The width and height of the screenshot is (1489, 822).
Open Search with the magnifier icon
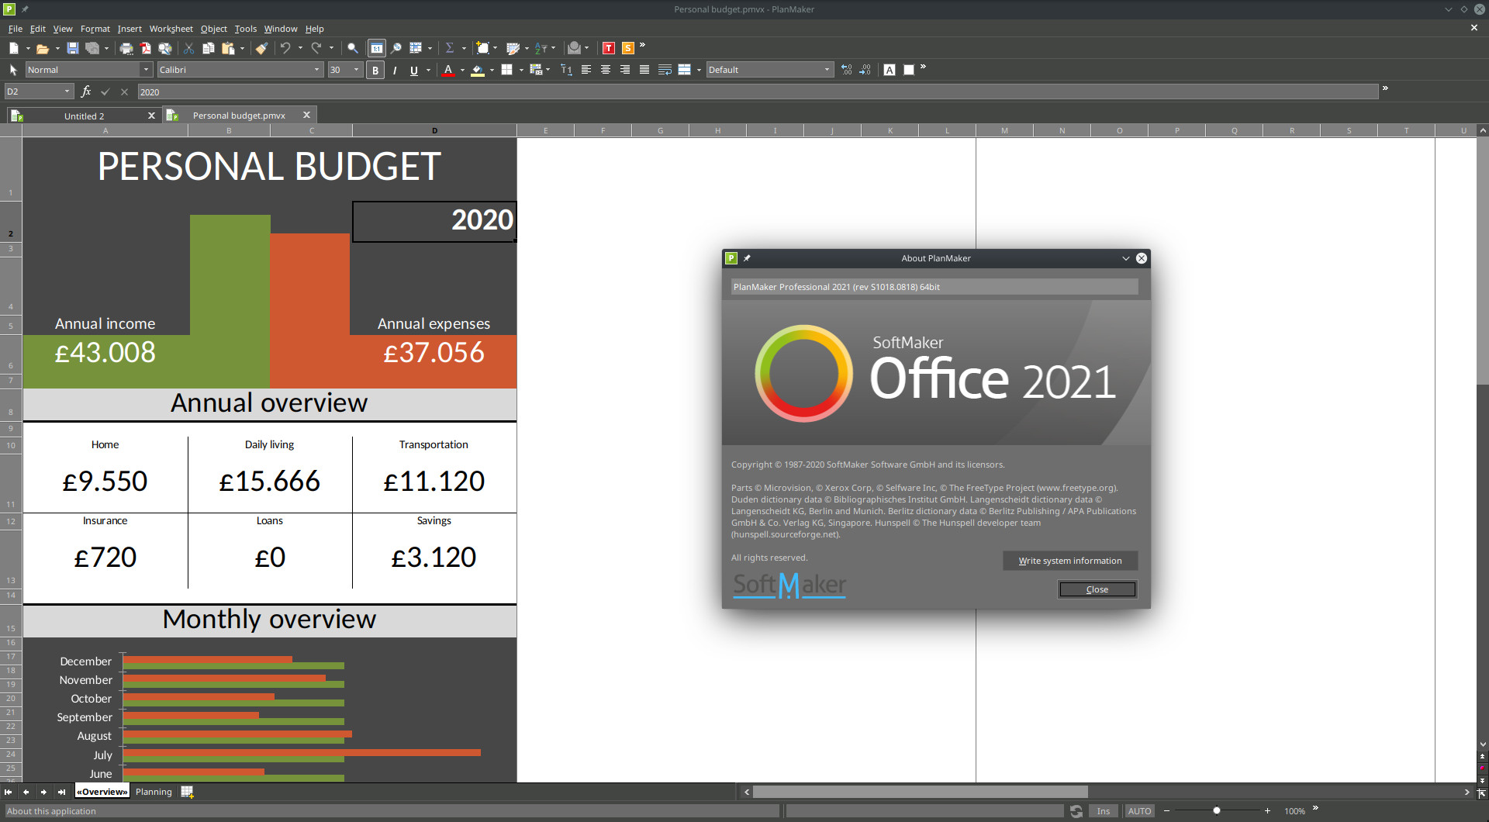tap(353, 48)
